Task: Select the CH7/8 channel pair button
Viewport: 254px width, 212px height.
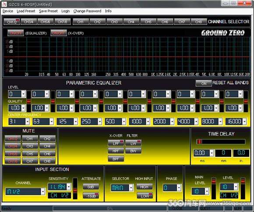Action: tap(62, 22)
